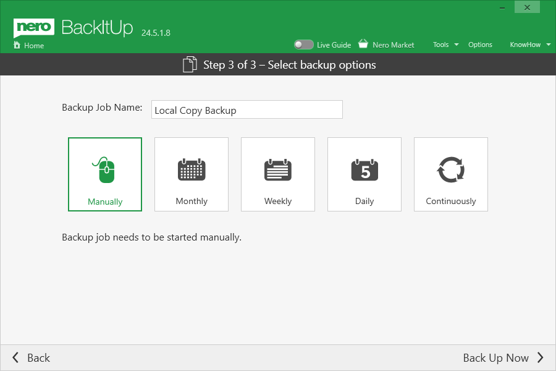This screenshot has height=371, width=556.
Task: Minimize the BackItUp window
Action: (x=503, y=7)
